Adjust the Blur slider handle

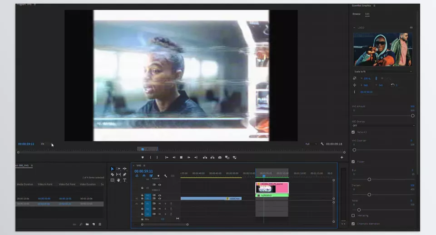tap(369, 180)
